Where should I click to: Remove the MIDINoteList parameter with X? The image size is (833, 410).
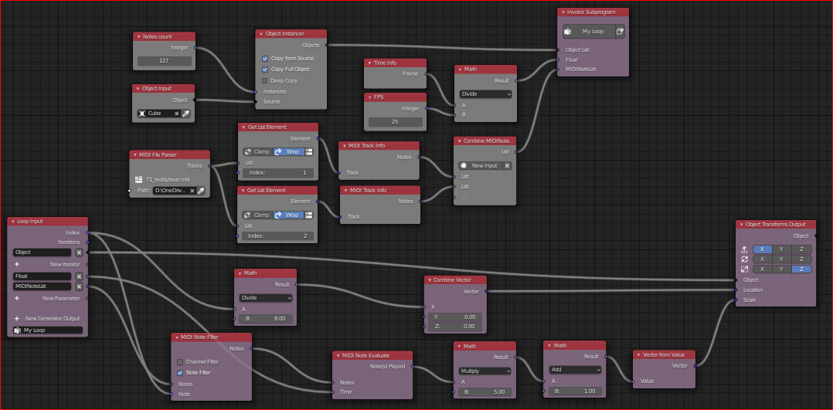pos(79,286)
